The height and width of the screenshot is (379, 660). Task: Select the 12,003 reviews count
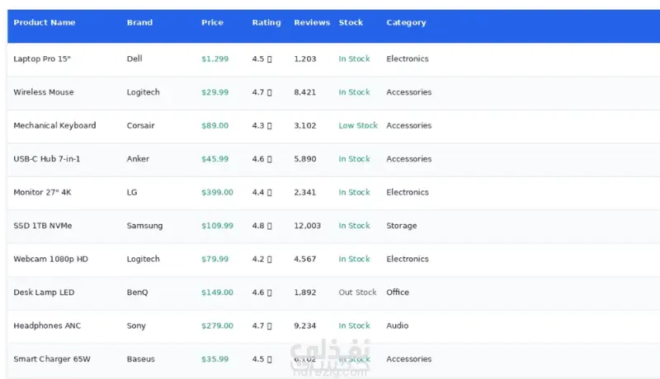click(307, 226)
